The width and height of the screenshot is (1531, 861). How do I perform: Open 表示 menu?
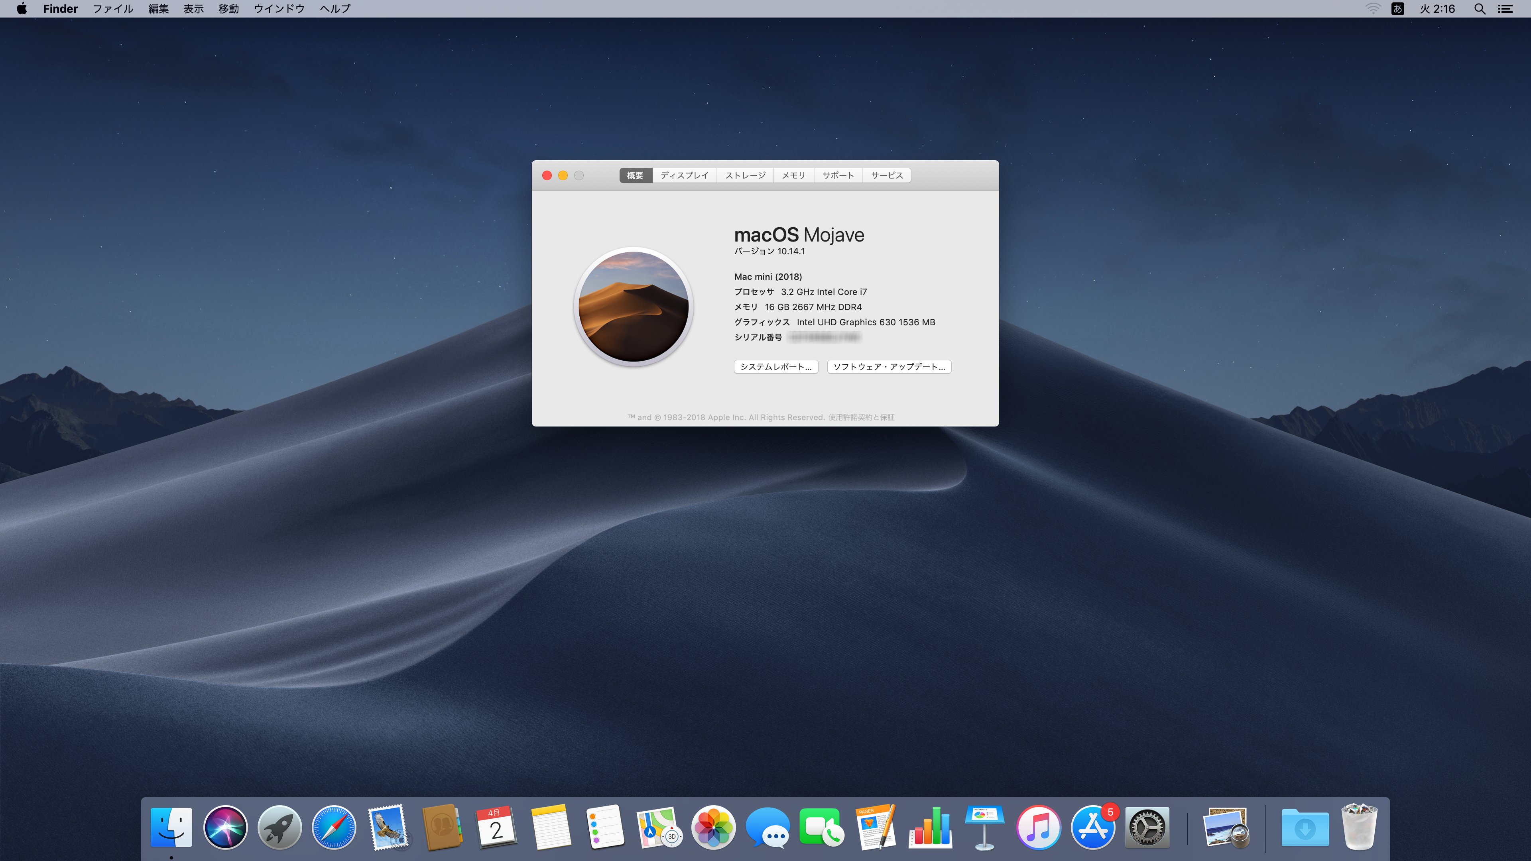tap(193, 9)
